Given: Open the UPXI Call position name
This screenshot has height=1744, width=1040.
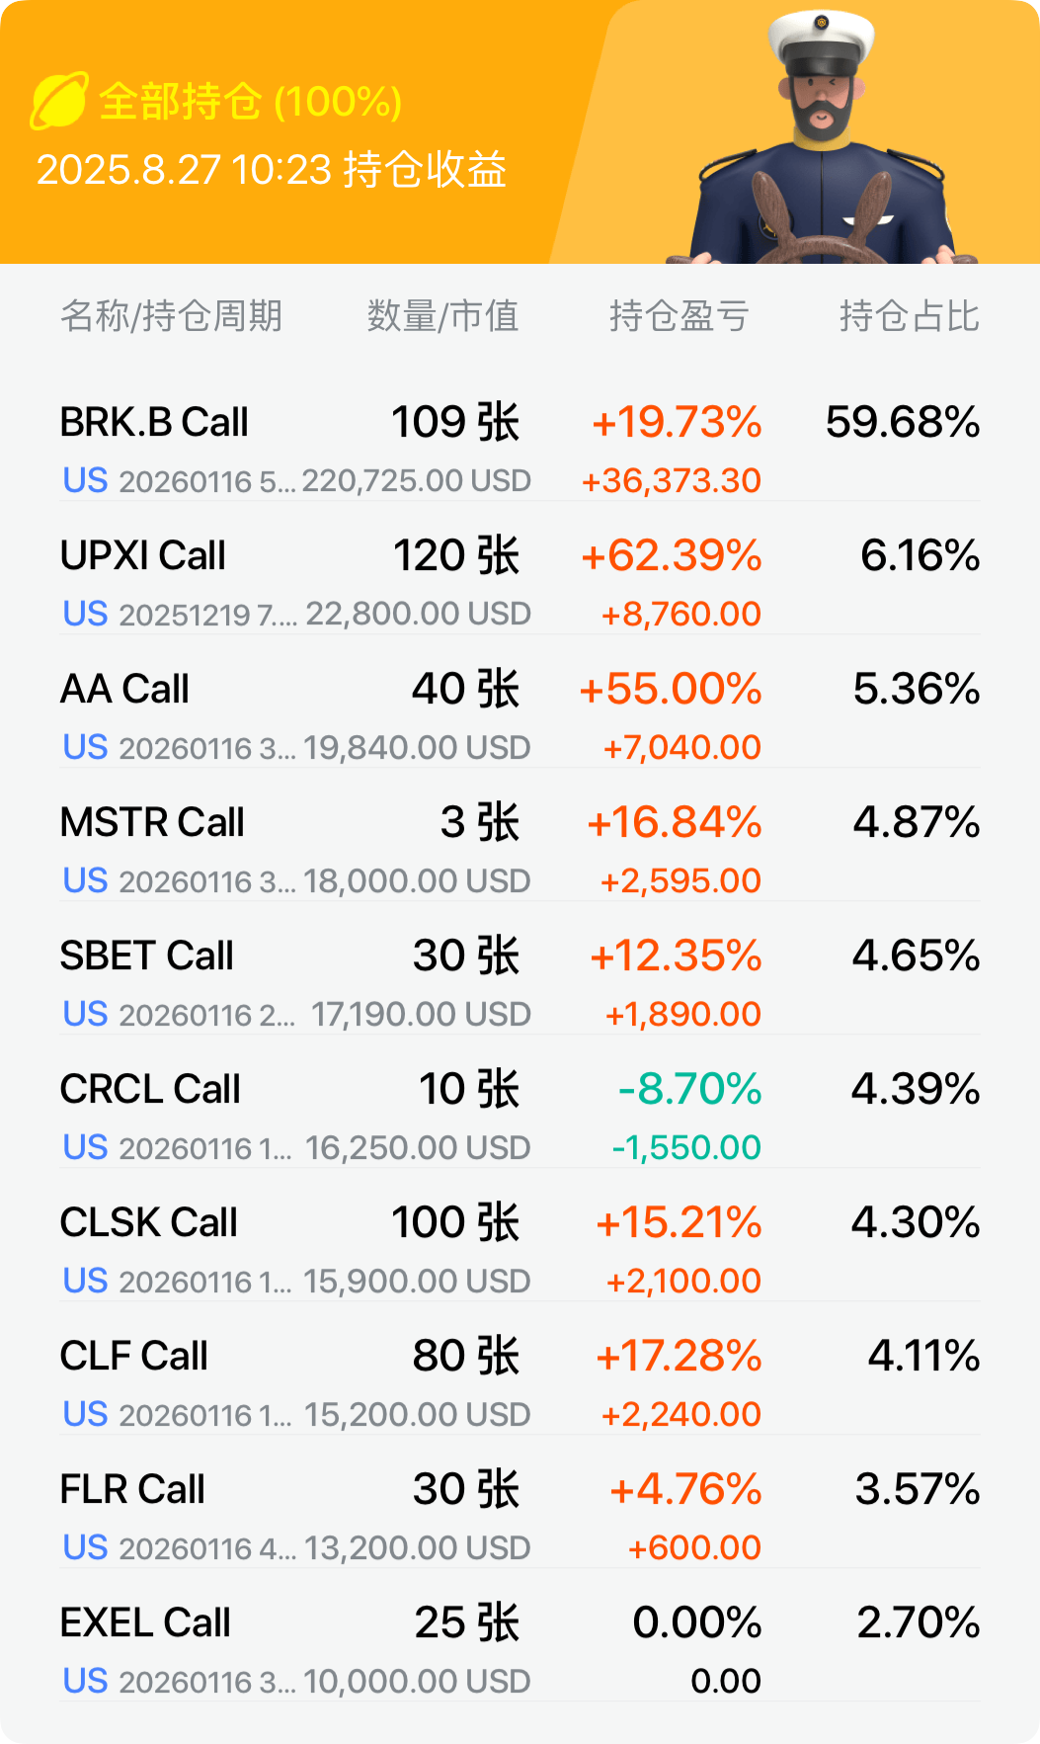Looking at the screenshot, I should (x=143, y=555).
